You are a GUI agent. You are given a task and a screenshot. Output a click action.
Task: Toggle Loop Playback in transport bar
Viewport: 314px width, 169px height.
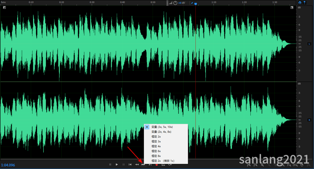click(163, 165)
